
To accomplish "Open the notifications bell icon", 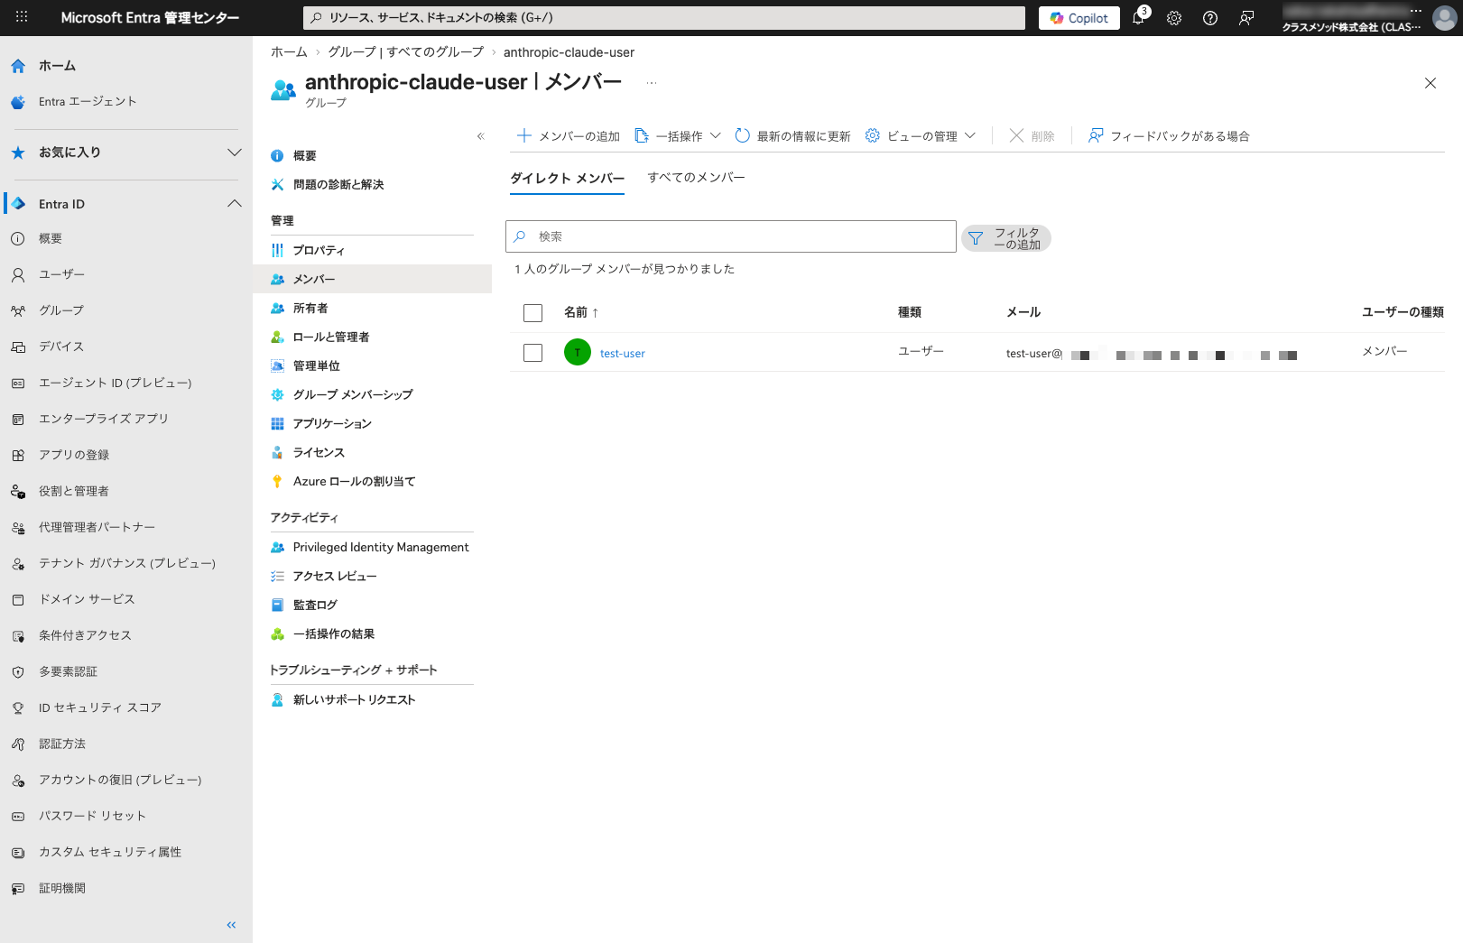I will (x=1138, y=18).
